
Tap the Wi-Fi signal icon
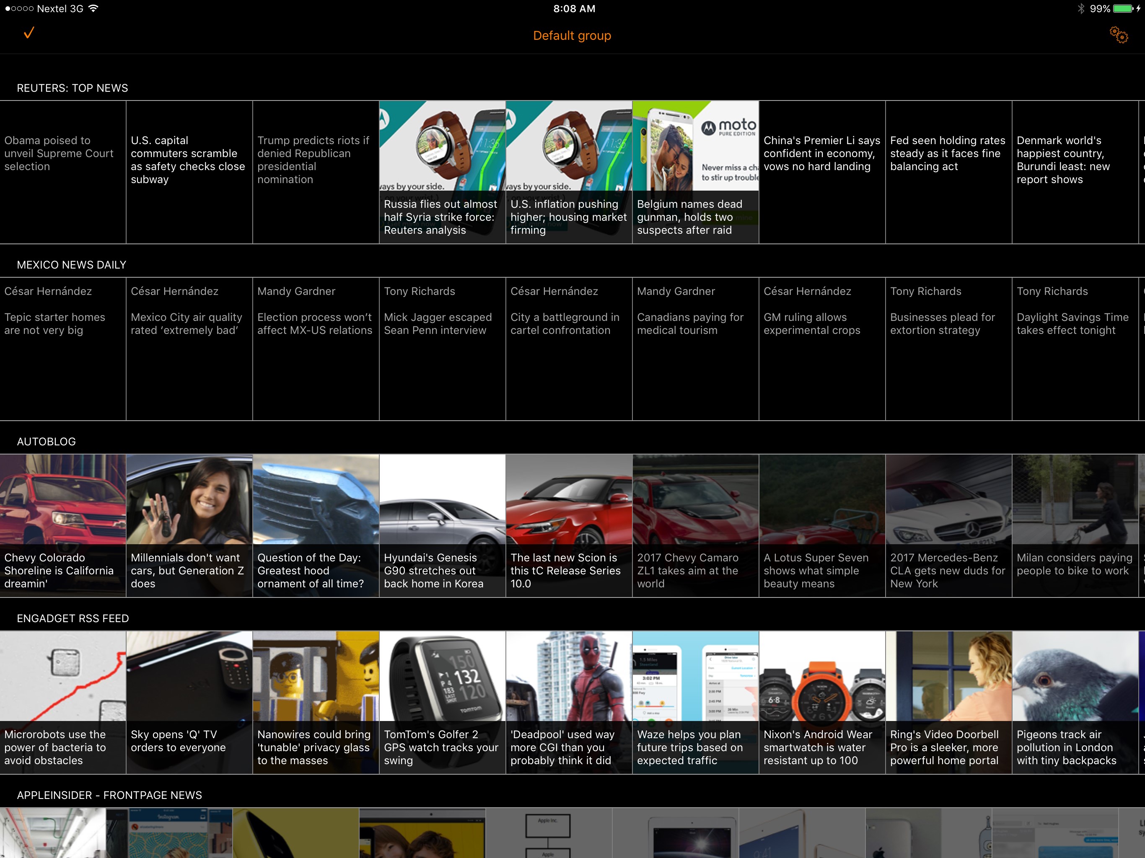click(93, 8)
